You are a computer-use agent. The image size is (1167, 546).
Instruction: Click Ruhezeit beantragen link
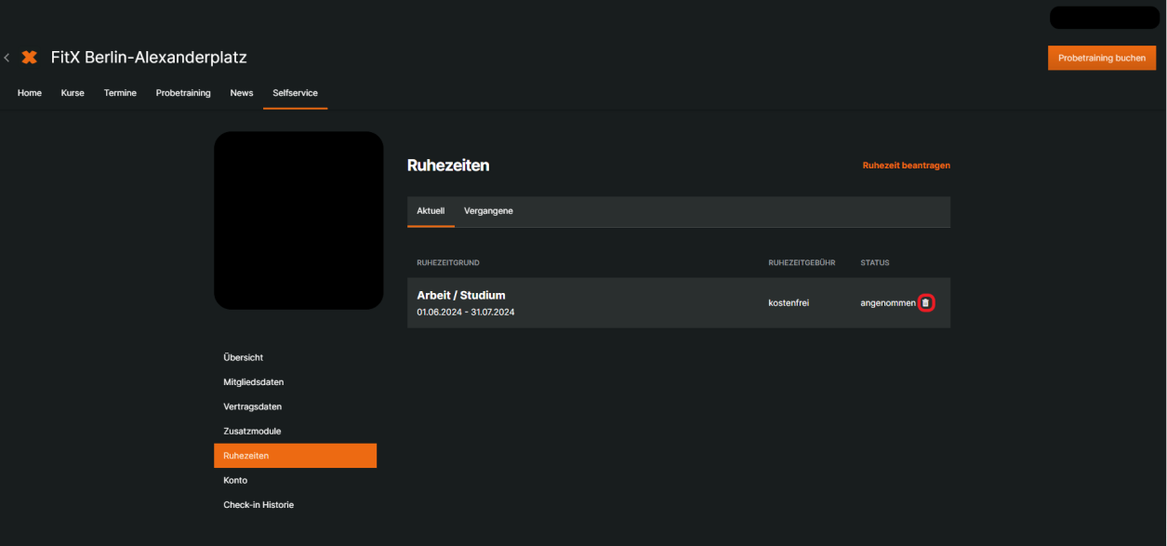[907, 166]
